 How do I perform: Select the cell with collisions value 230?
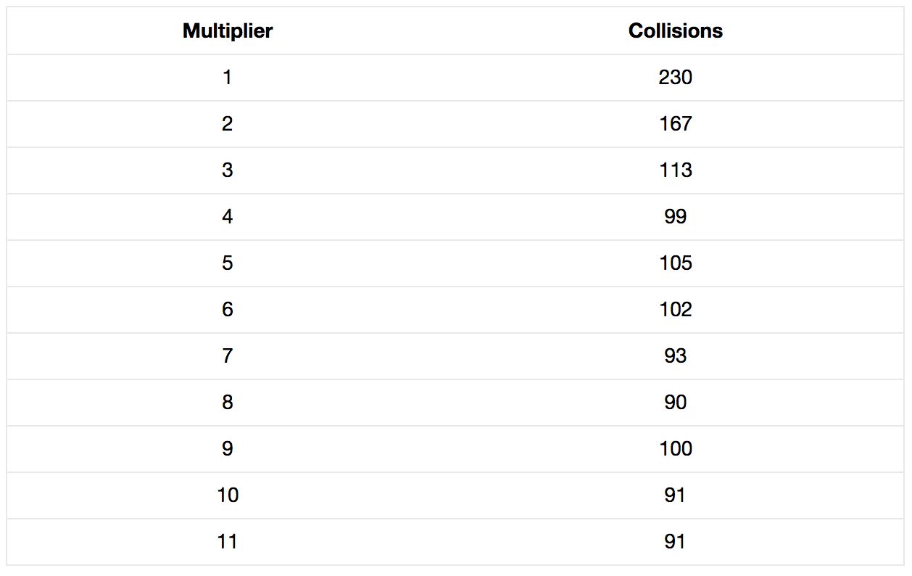[x=675, y=78]
